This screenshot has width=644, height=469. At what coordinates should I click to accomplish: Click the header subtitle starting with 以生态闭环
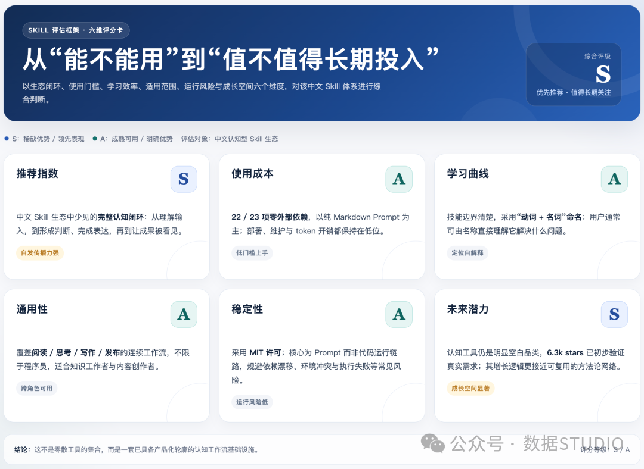(x=202, y=93)
